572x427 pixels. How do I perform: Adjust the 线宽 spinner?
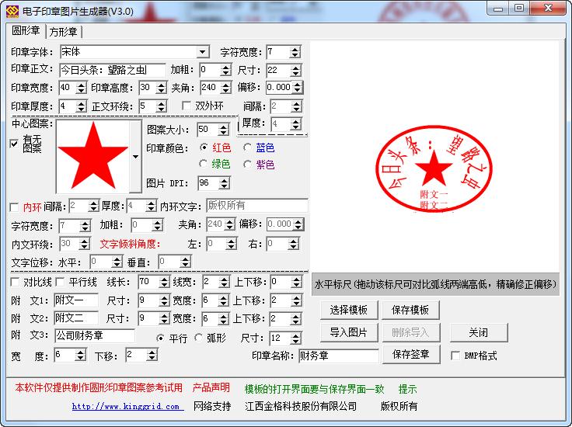[224, 282]
